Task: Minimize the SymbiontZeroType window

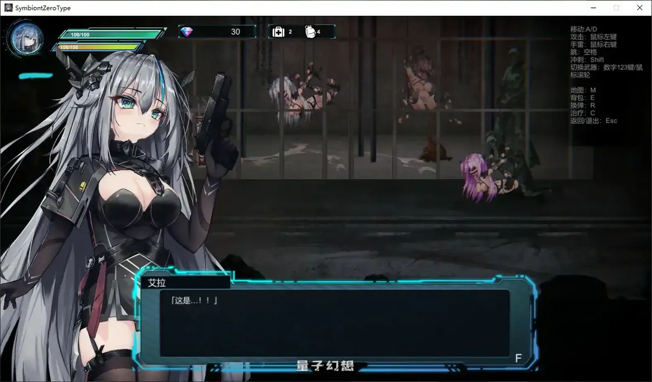Action: (x=593, y=8)
